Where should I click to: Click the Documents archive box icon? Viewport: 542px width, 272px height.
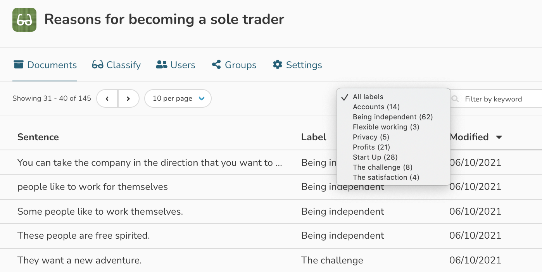(18, 64)
